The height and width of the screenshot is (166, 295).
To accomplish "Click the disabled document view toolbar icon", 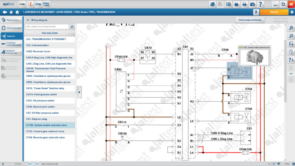I will tap(220, 4).
